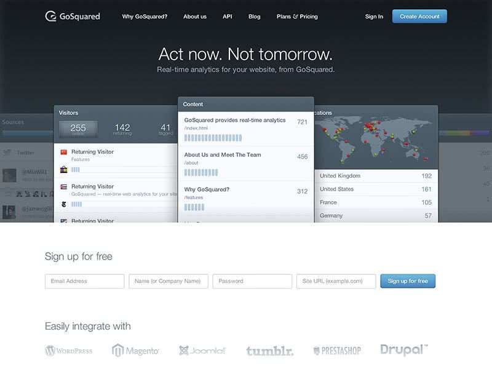Open Plans & Pricing page

click(297, 17)
